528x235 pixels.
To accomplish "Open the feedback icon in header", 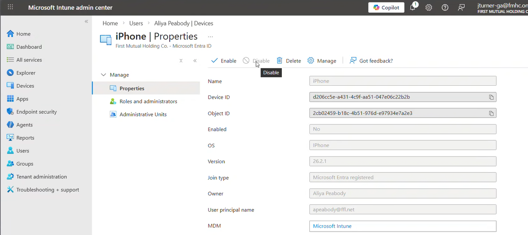I will [x=461, y=7].
